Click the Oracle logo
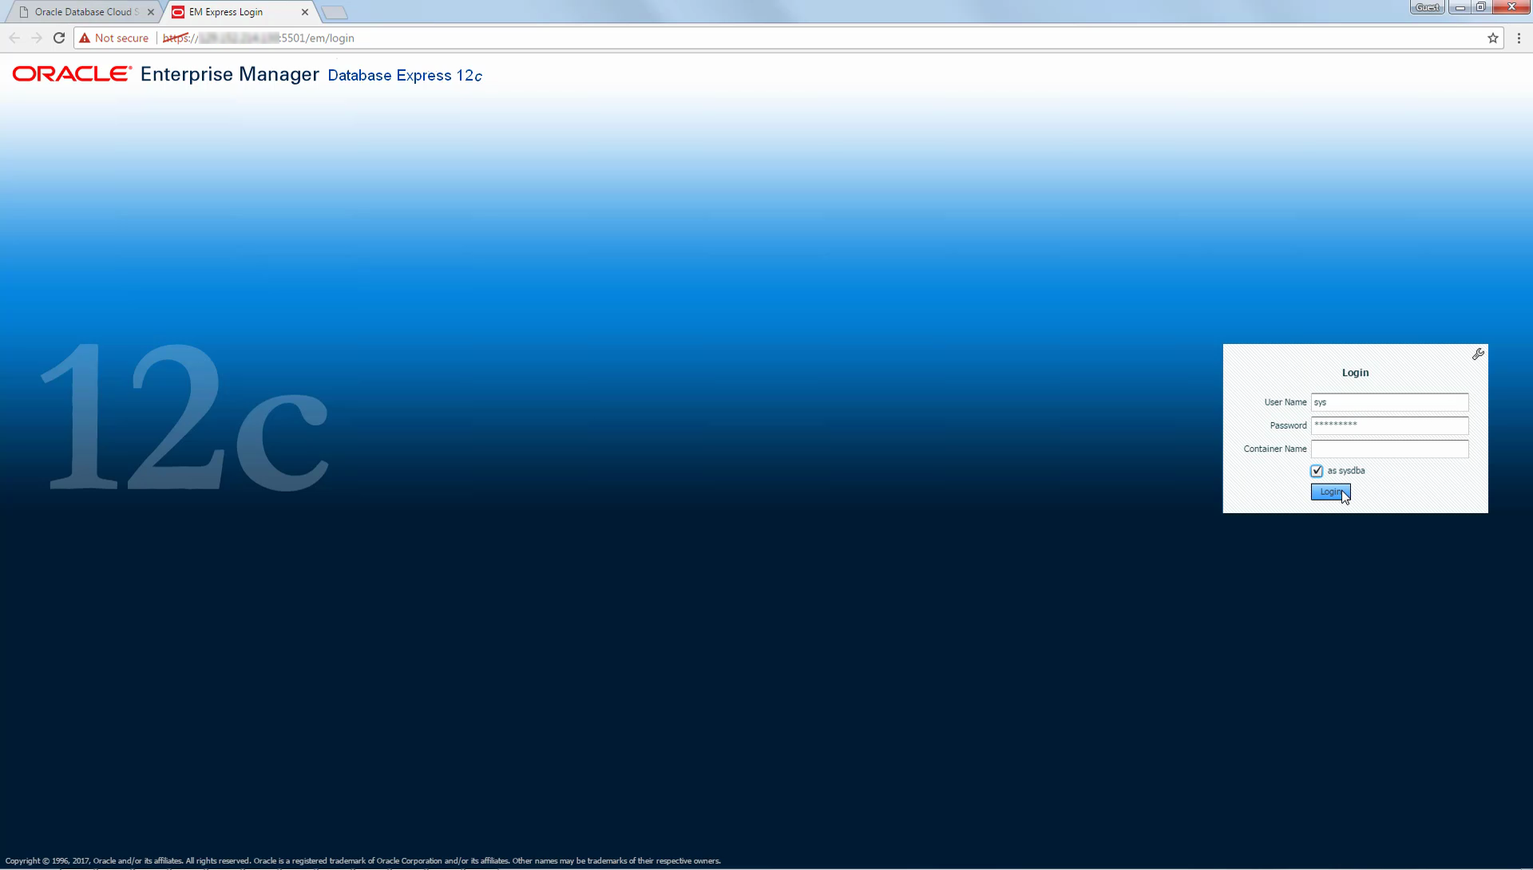Viewport: 1533px width, 870px height. 72,74
